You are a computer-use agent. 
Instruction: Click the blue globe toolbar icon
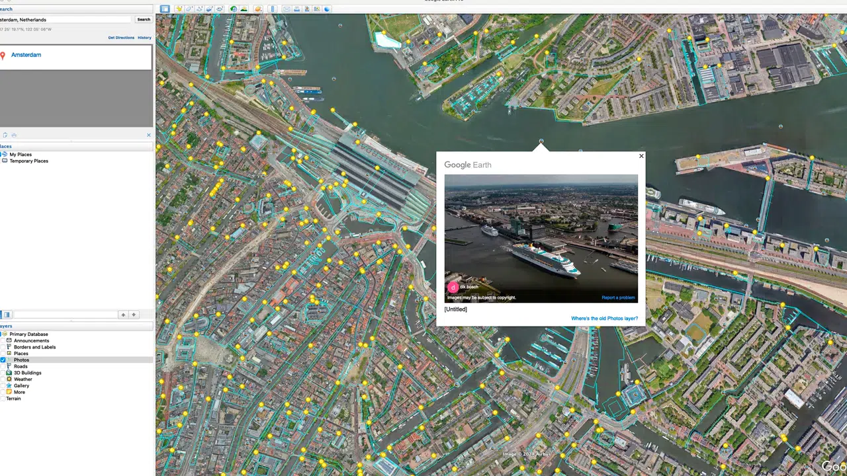327,9
